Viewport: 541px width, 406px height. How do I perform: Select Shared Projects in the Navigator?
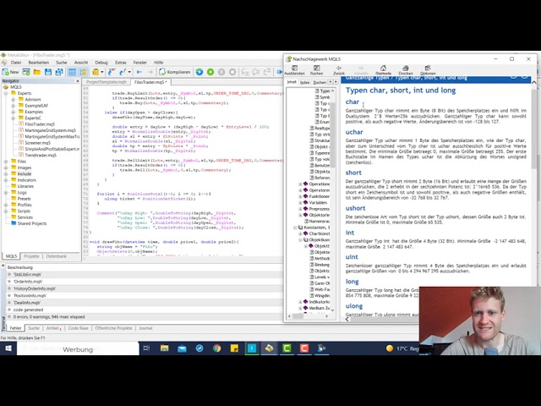32,223
